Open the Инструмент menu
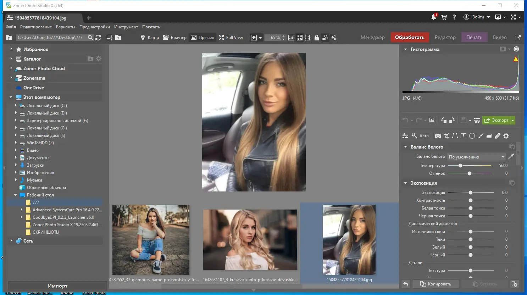527x295 pixels. (x=126, y=27)
